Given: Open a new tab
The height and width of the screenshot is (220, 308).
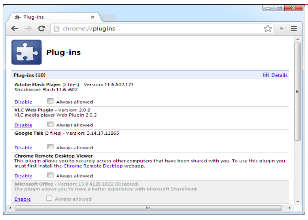Looking at the screenshot, I should click(x=108, y=17).
